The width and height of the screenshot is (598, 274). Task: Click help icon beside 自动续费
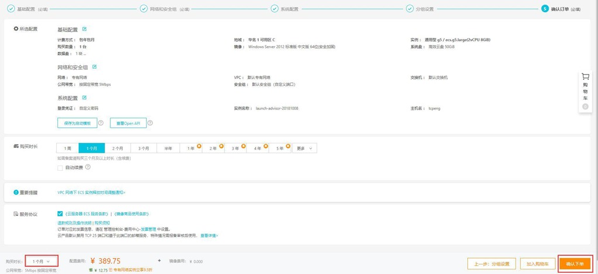click(x=88, y=167)
